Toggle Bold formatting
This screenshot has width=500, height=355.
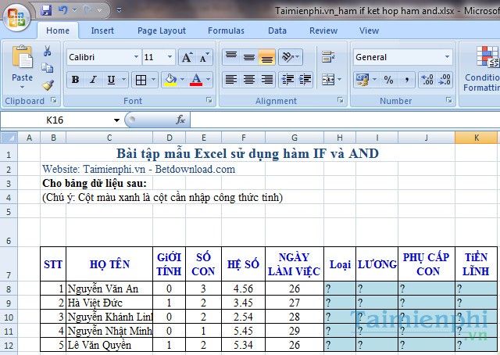coord(75,80)
